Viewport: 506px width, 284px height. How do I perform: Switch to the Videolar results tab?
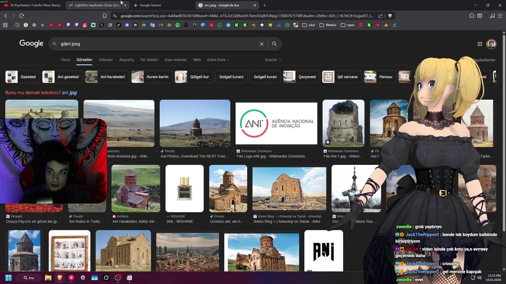pyautogui.click(x=106, y=60)
